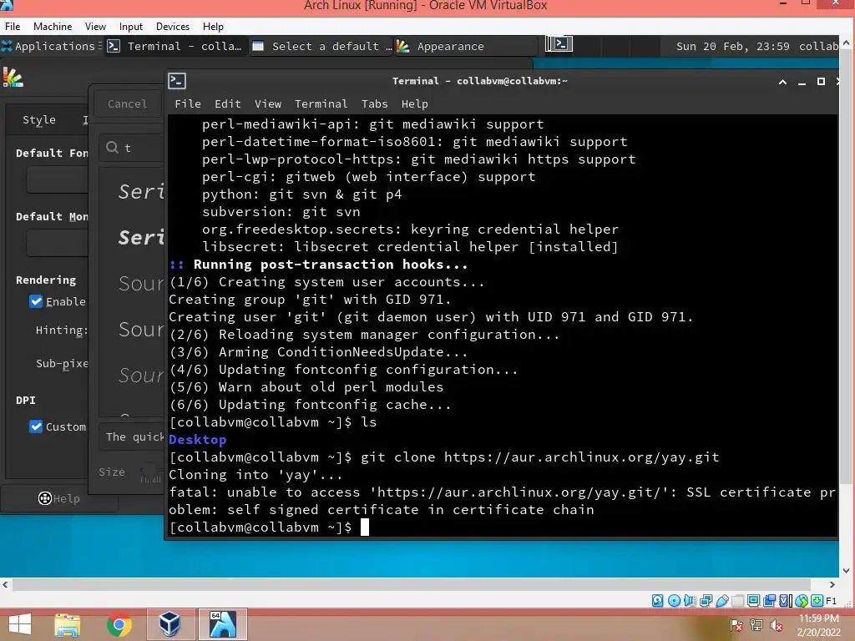Click the USB devices status icon
Viewport: 855px width, 641px height.
point(721,601)
